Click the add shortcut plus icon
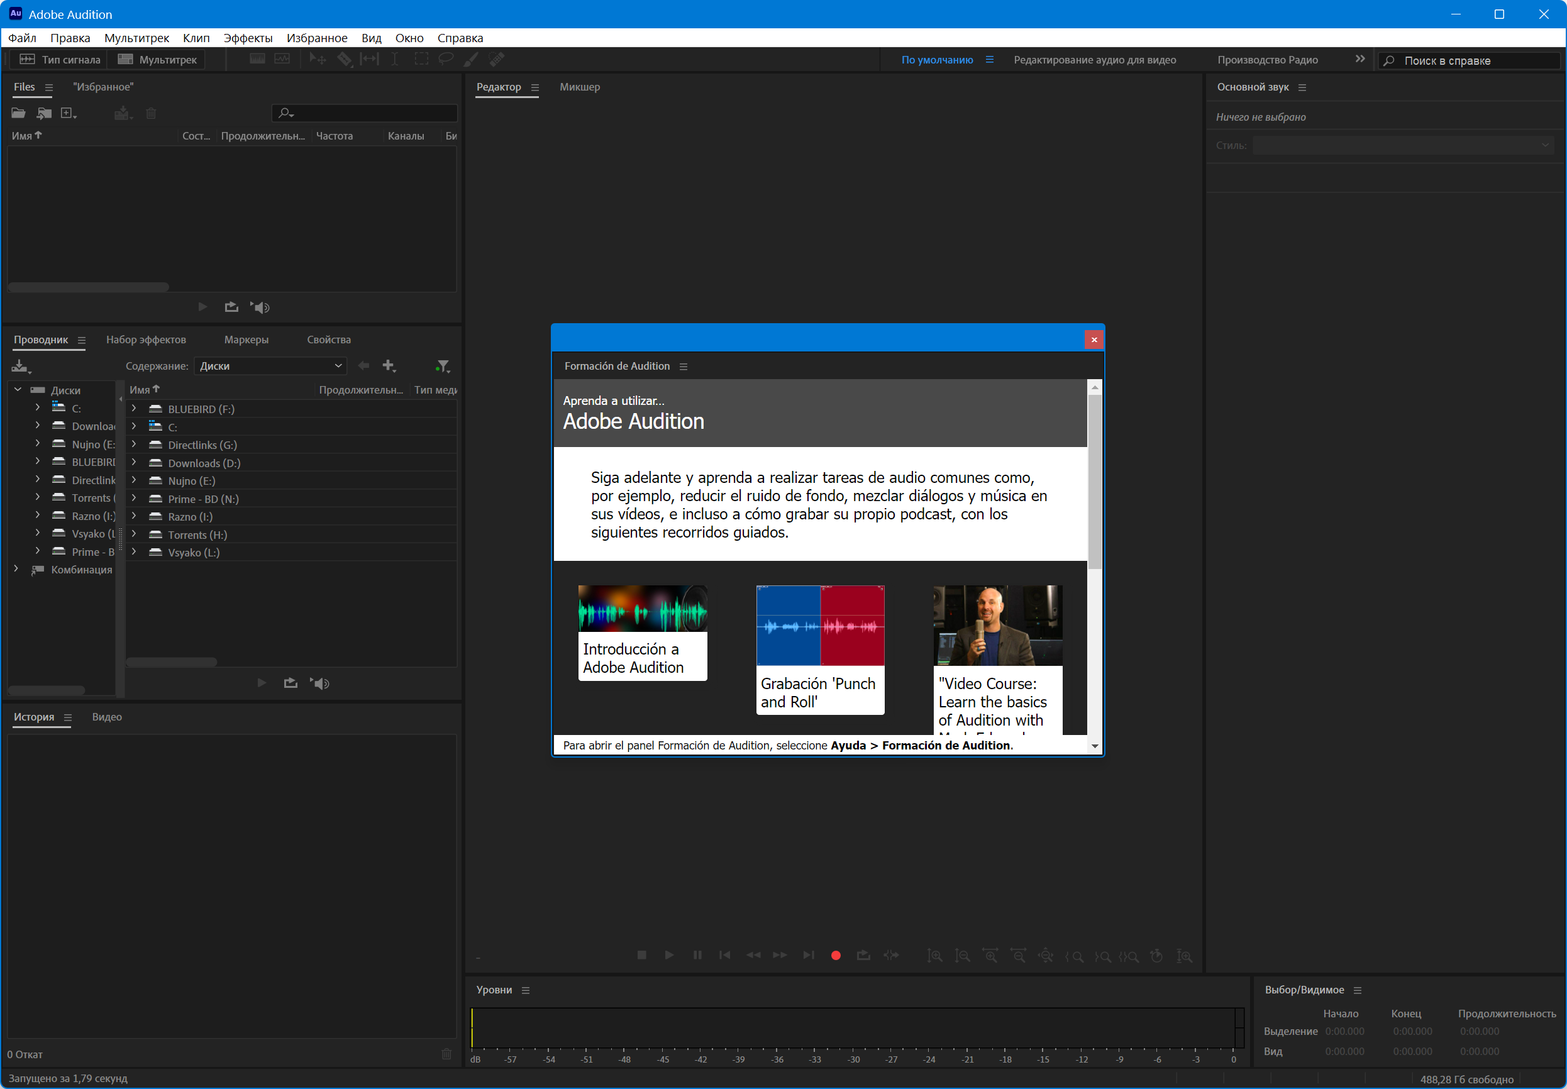This screenshot has width=1567, height=1089. pyautogui.click(x=389, y=366)
